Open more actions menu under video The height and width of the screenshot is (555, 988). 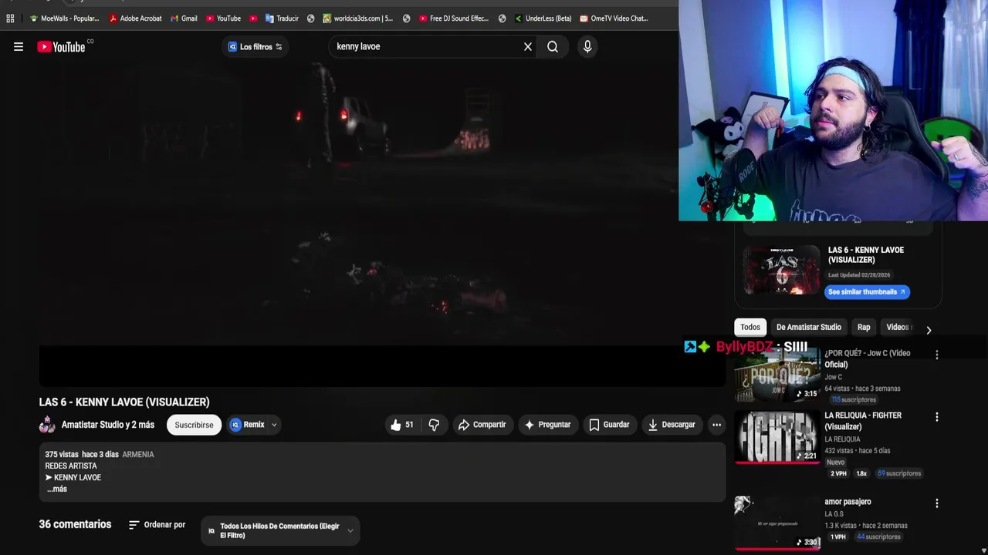pos(716,425)
